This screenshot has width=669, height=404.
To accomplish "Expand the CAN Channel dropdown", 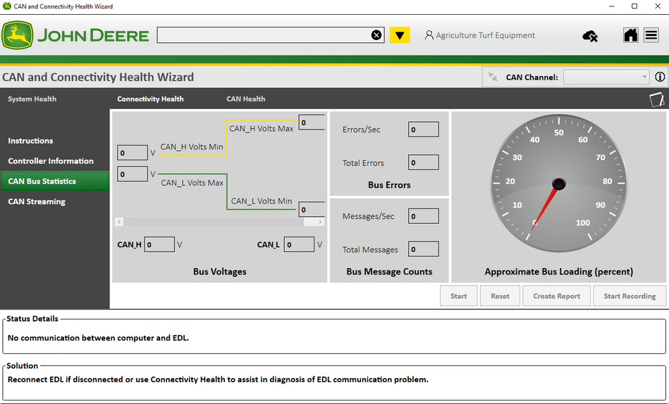I will (606, 77).
